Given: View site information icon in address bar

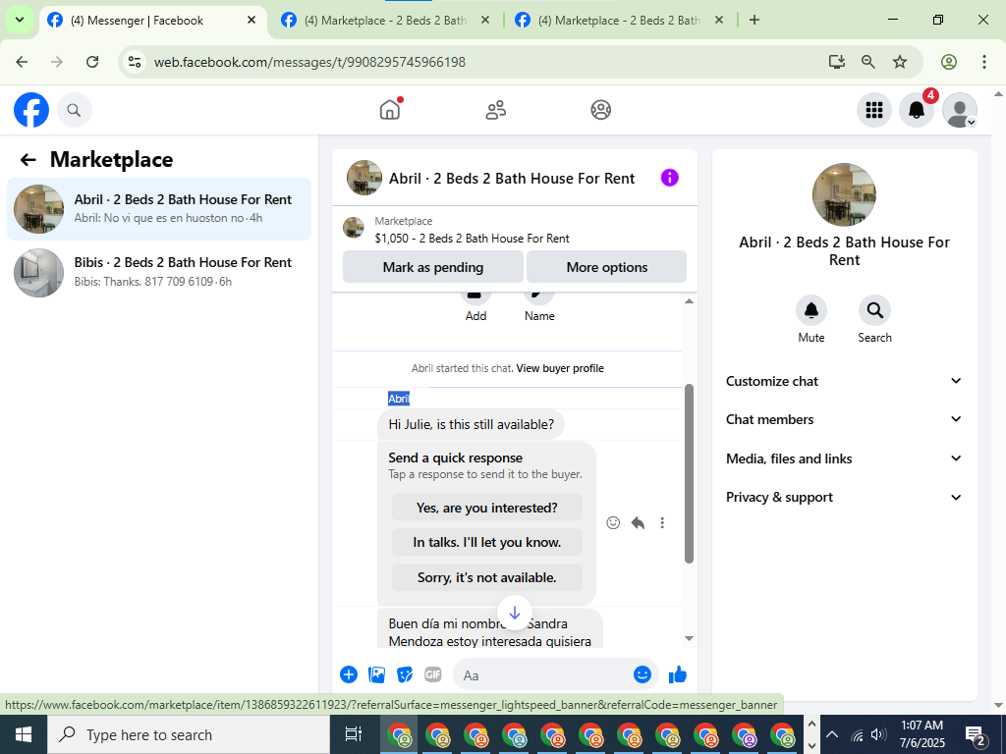Looking at the screenshot, I should (134, 62).
